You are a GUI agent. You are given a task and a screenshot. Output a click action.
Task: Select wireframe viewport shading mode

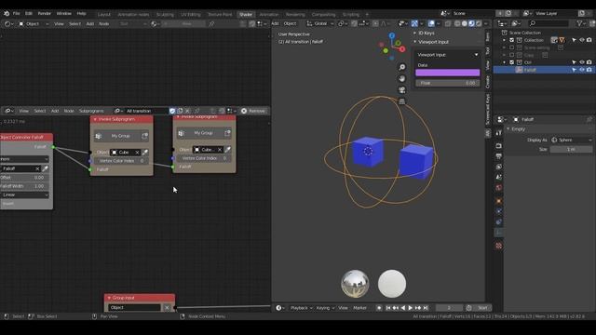[457, 23]
